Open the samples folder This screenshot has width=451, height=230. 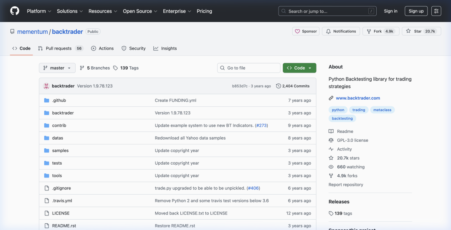click(60, 150)
